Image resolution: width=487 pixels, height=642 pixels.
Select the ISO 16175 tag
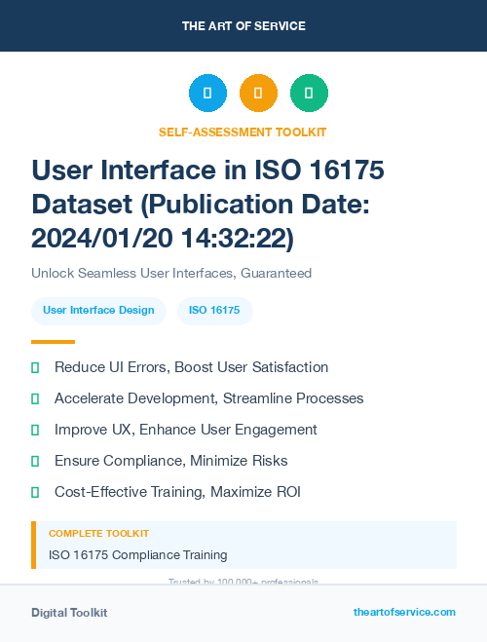click(x=215, y=311)
